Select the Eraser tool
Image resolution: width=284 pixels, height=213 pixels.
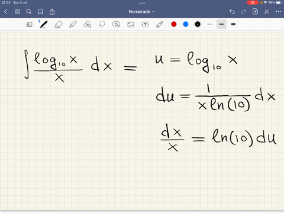pyautogui.click(x=58, y=24)
